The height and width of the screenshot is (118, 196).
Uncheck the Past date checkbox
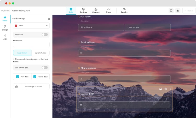coord(18,77)
